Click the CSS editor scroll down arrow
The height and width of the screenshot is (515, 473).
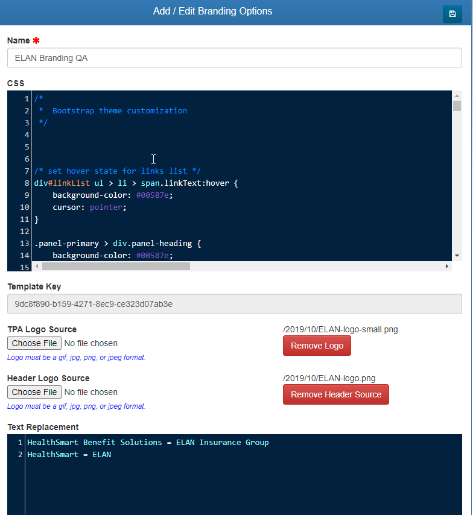[457, 256]
